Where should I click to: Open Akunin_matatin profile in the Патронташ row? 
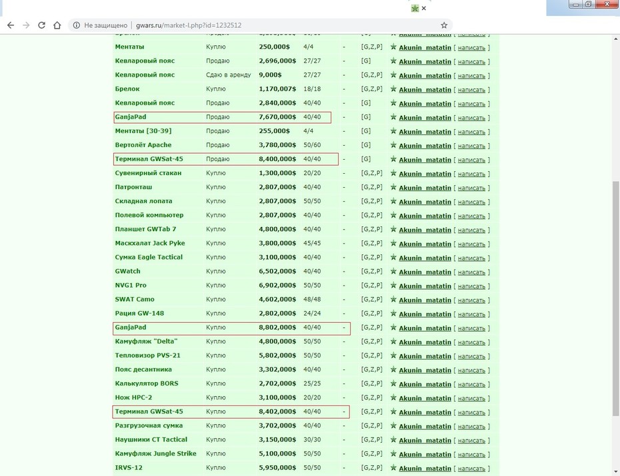[x=425, y=188]
